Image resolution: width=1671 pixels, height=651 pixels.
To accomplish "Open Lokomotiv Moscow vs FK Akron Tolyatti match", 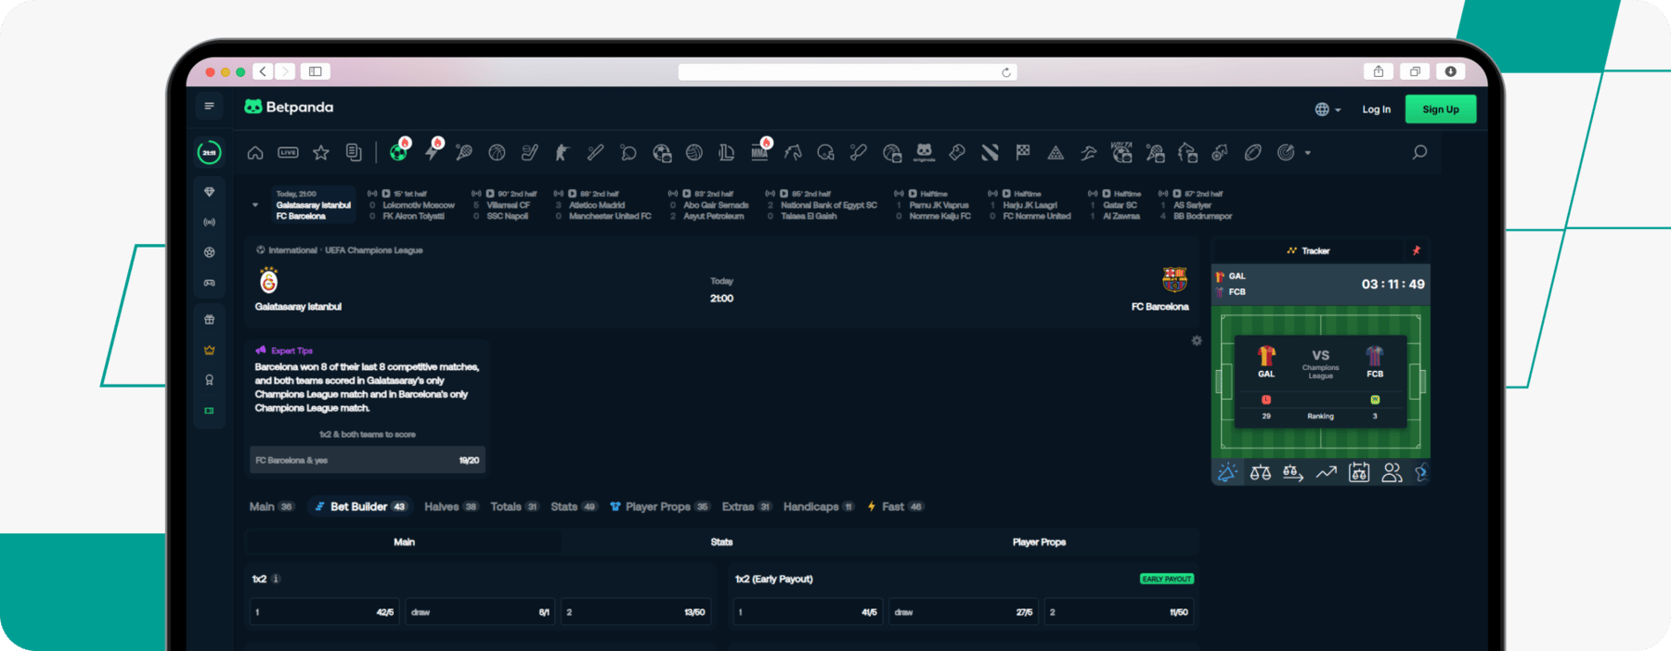I will point(412,205).
